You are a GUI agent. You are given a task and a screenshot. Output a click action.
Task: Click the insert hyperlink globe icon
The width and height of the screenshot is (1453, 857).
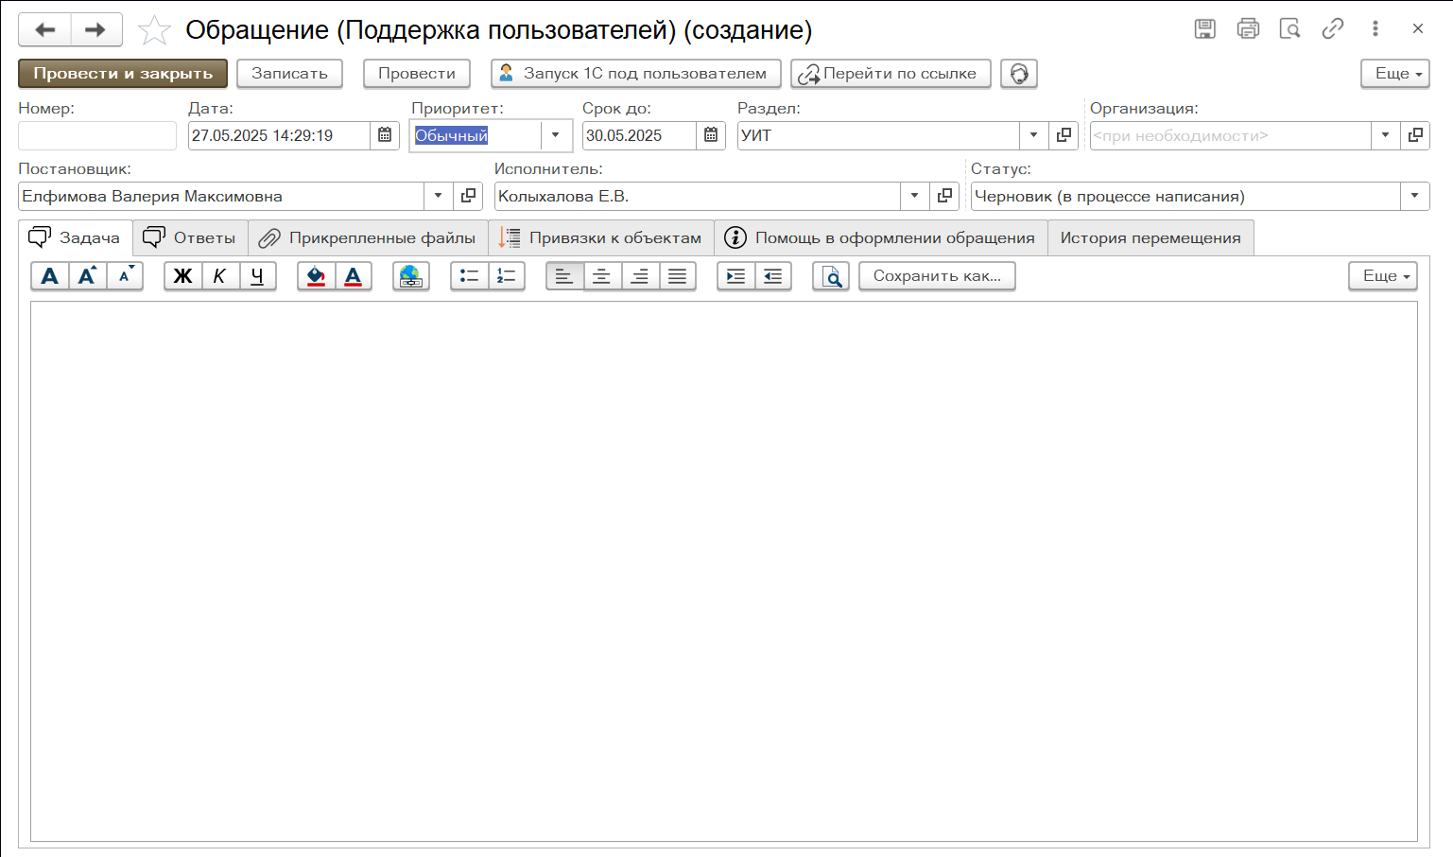pyautogui.click(x=410, y=276)
